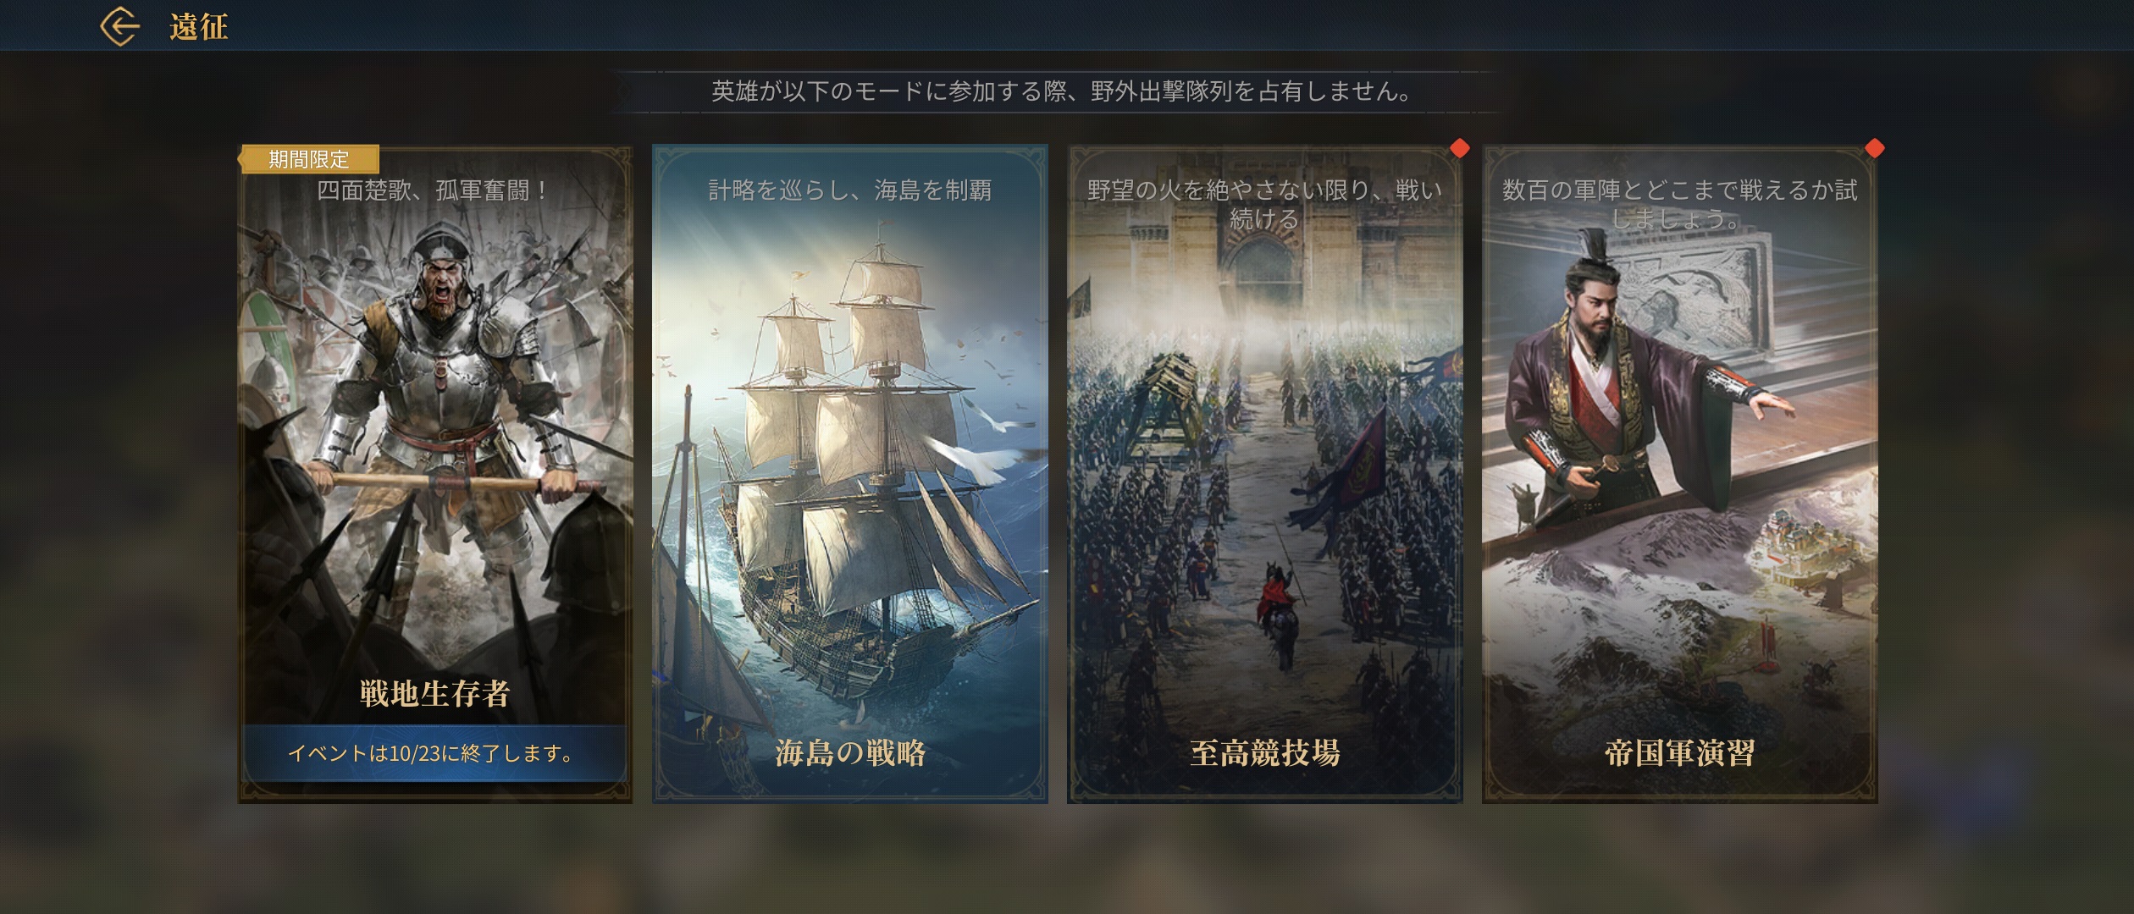Select the 至高競技場 title label
The image size is (2134, 914).
[1264, 752]
